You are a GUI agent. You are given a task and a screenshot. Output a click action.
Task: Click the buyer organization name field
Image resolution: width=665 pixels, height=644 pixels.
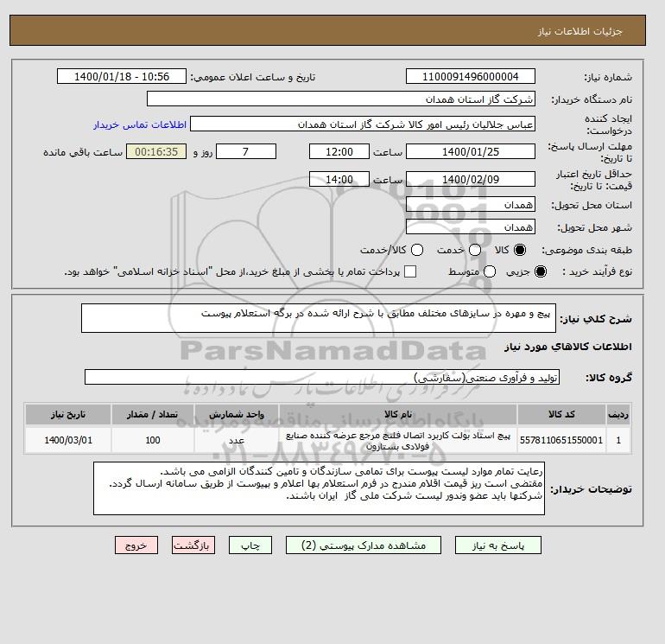pyautogui.click(x=341, y=99)
